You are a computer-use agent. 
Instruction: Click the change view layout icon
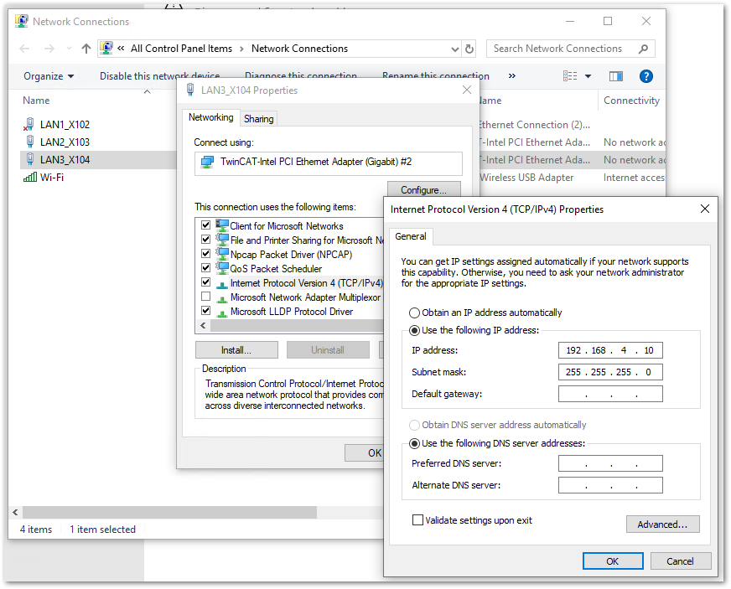[570, 76]
